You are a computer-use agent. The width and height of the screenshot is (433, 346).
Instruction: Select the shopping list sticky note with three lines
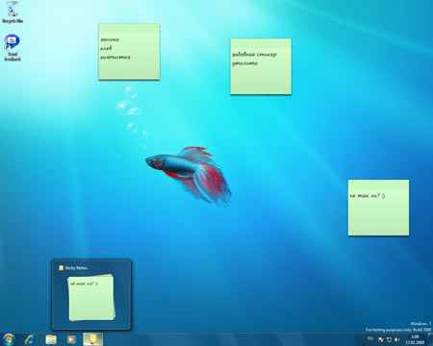[x=129, y=52]
